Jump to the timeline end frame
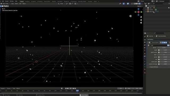 click(75, 89)
